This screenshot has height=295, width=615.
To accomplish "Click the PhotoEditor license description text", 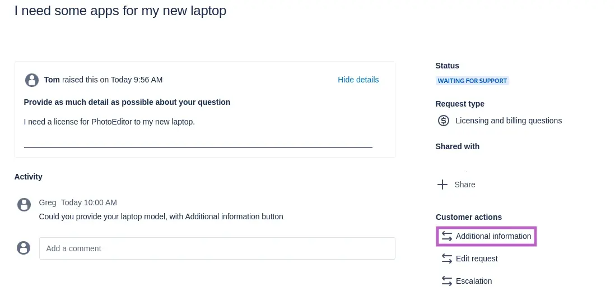I will pos(109,121).
